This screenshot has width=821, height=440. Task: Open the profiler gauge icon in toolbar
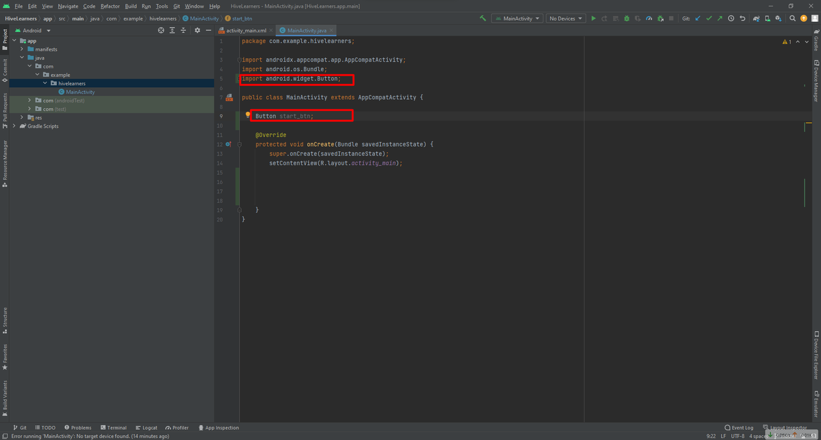pyautogui.click(x=649, y=19)
